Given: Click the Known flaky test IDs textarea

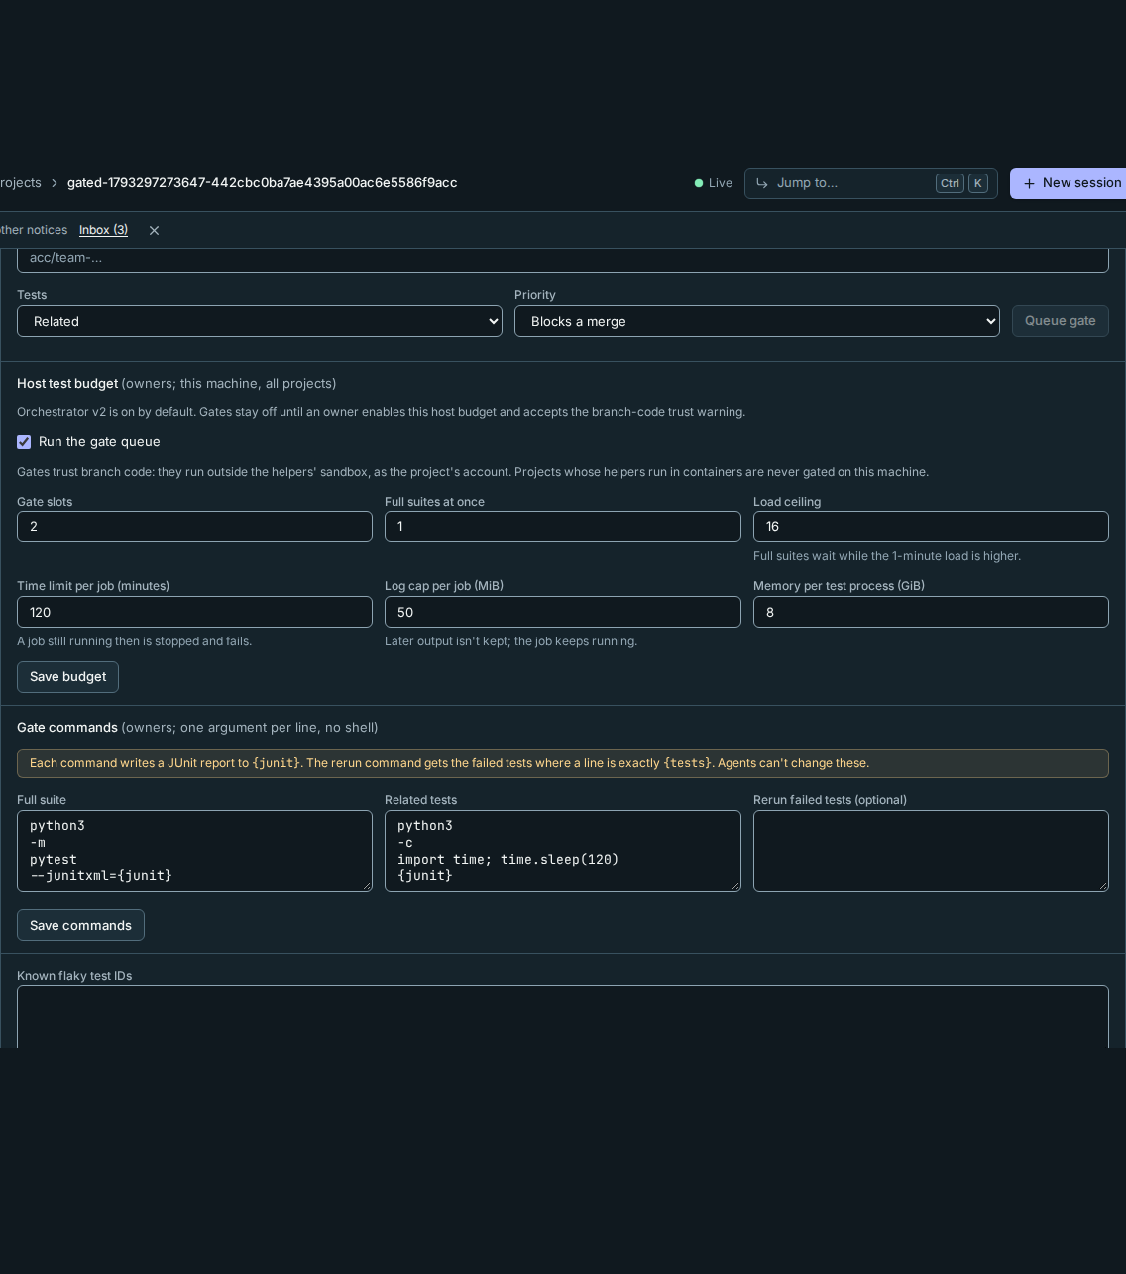Looking at the screenshot, I should click(x=562, y=1016).
